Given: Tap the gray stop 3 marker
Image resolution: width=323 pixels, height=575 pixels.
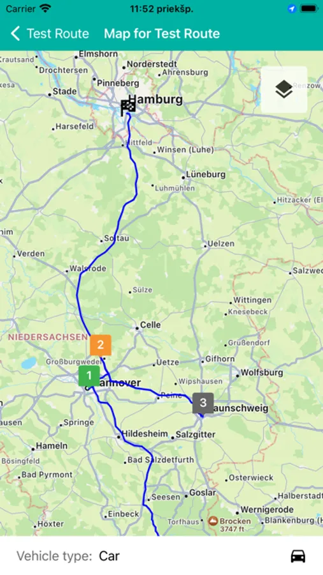Looking at the screenshot, I should [x=203, y=403].
